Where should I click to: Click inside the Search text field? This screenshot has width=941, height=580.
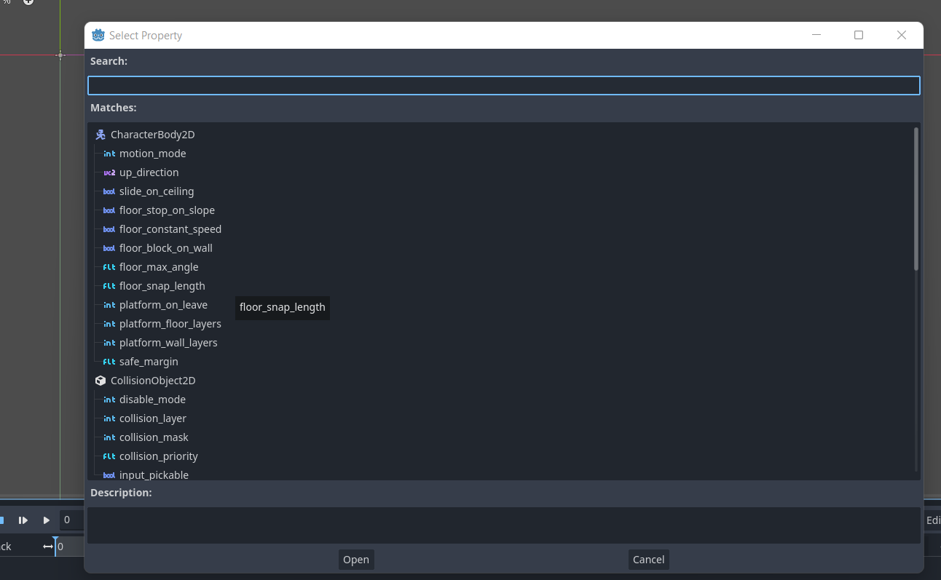(503, 85)
